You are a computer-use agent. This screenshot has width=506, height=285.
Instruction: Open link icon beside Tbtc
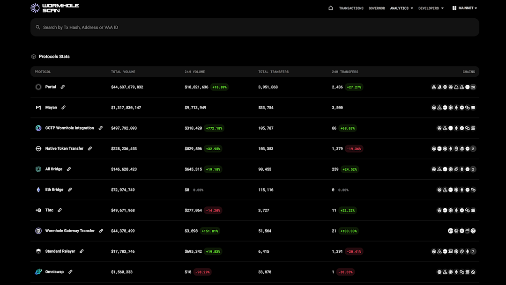tap(60, 210)
